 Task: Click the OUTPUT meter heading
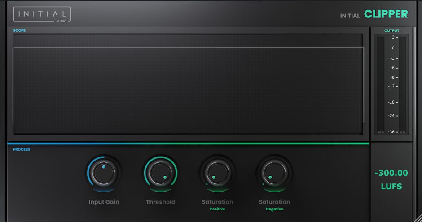pyautogui.click(x=391, y=30)
